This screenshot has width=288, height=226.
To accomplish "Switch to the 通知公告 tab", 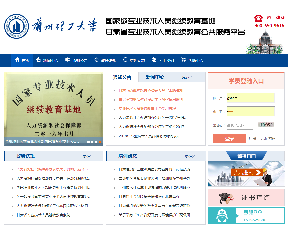I will point(122,77).
